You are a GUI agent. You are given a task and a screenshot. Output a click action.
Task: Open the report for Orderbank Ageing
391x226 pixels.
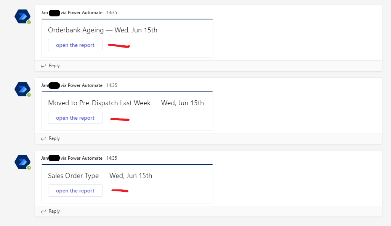pos(75,45)
